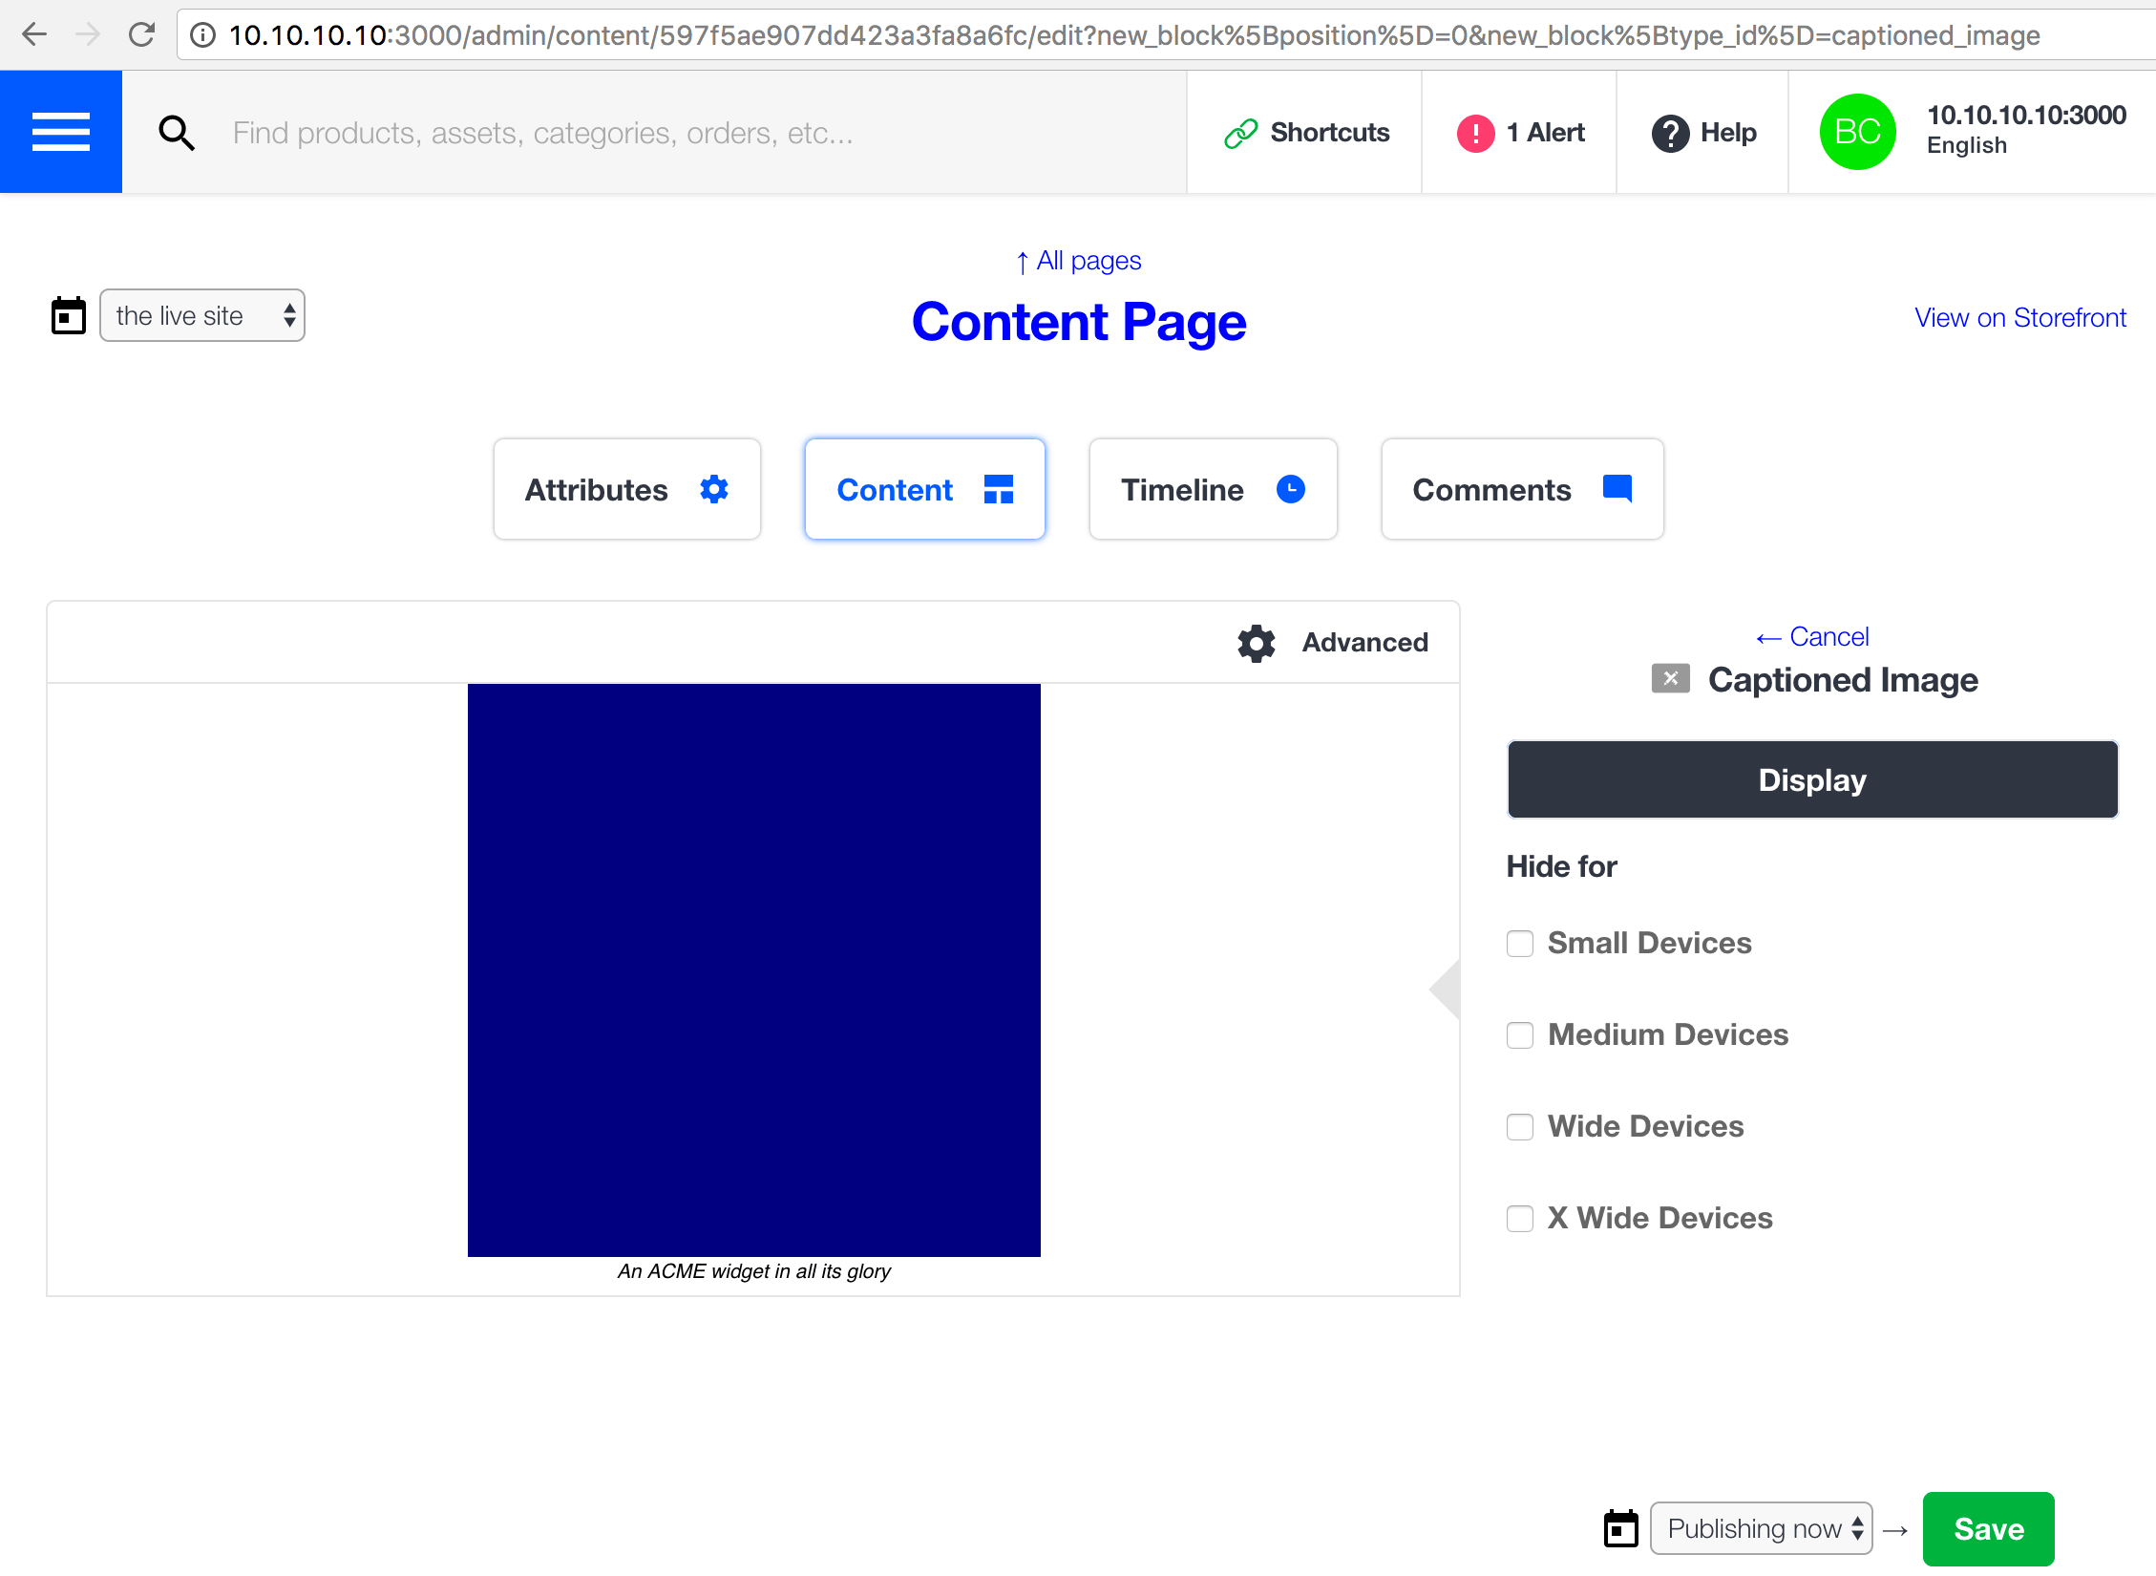The image size is (2156, 1576).
Task: Check the Medium Devices checkbox
Action: 1520,1035
